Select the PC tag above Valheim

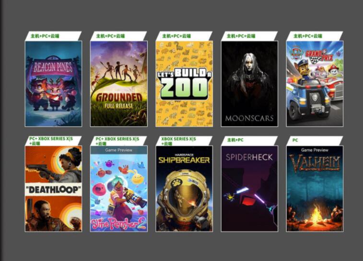[x=295, y=140]
